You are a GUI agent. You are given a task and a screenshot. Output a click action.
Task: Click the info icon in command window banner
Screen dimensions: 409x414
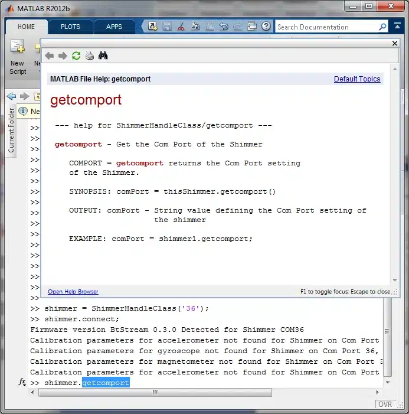coord(23,111)
